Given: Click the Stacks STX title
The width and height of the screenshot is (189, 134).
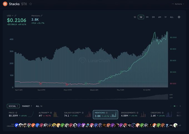Looking at the screenshot, I should coord(18,4).
